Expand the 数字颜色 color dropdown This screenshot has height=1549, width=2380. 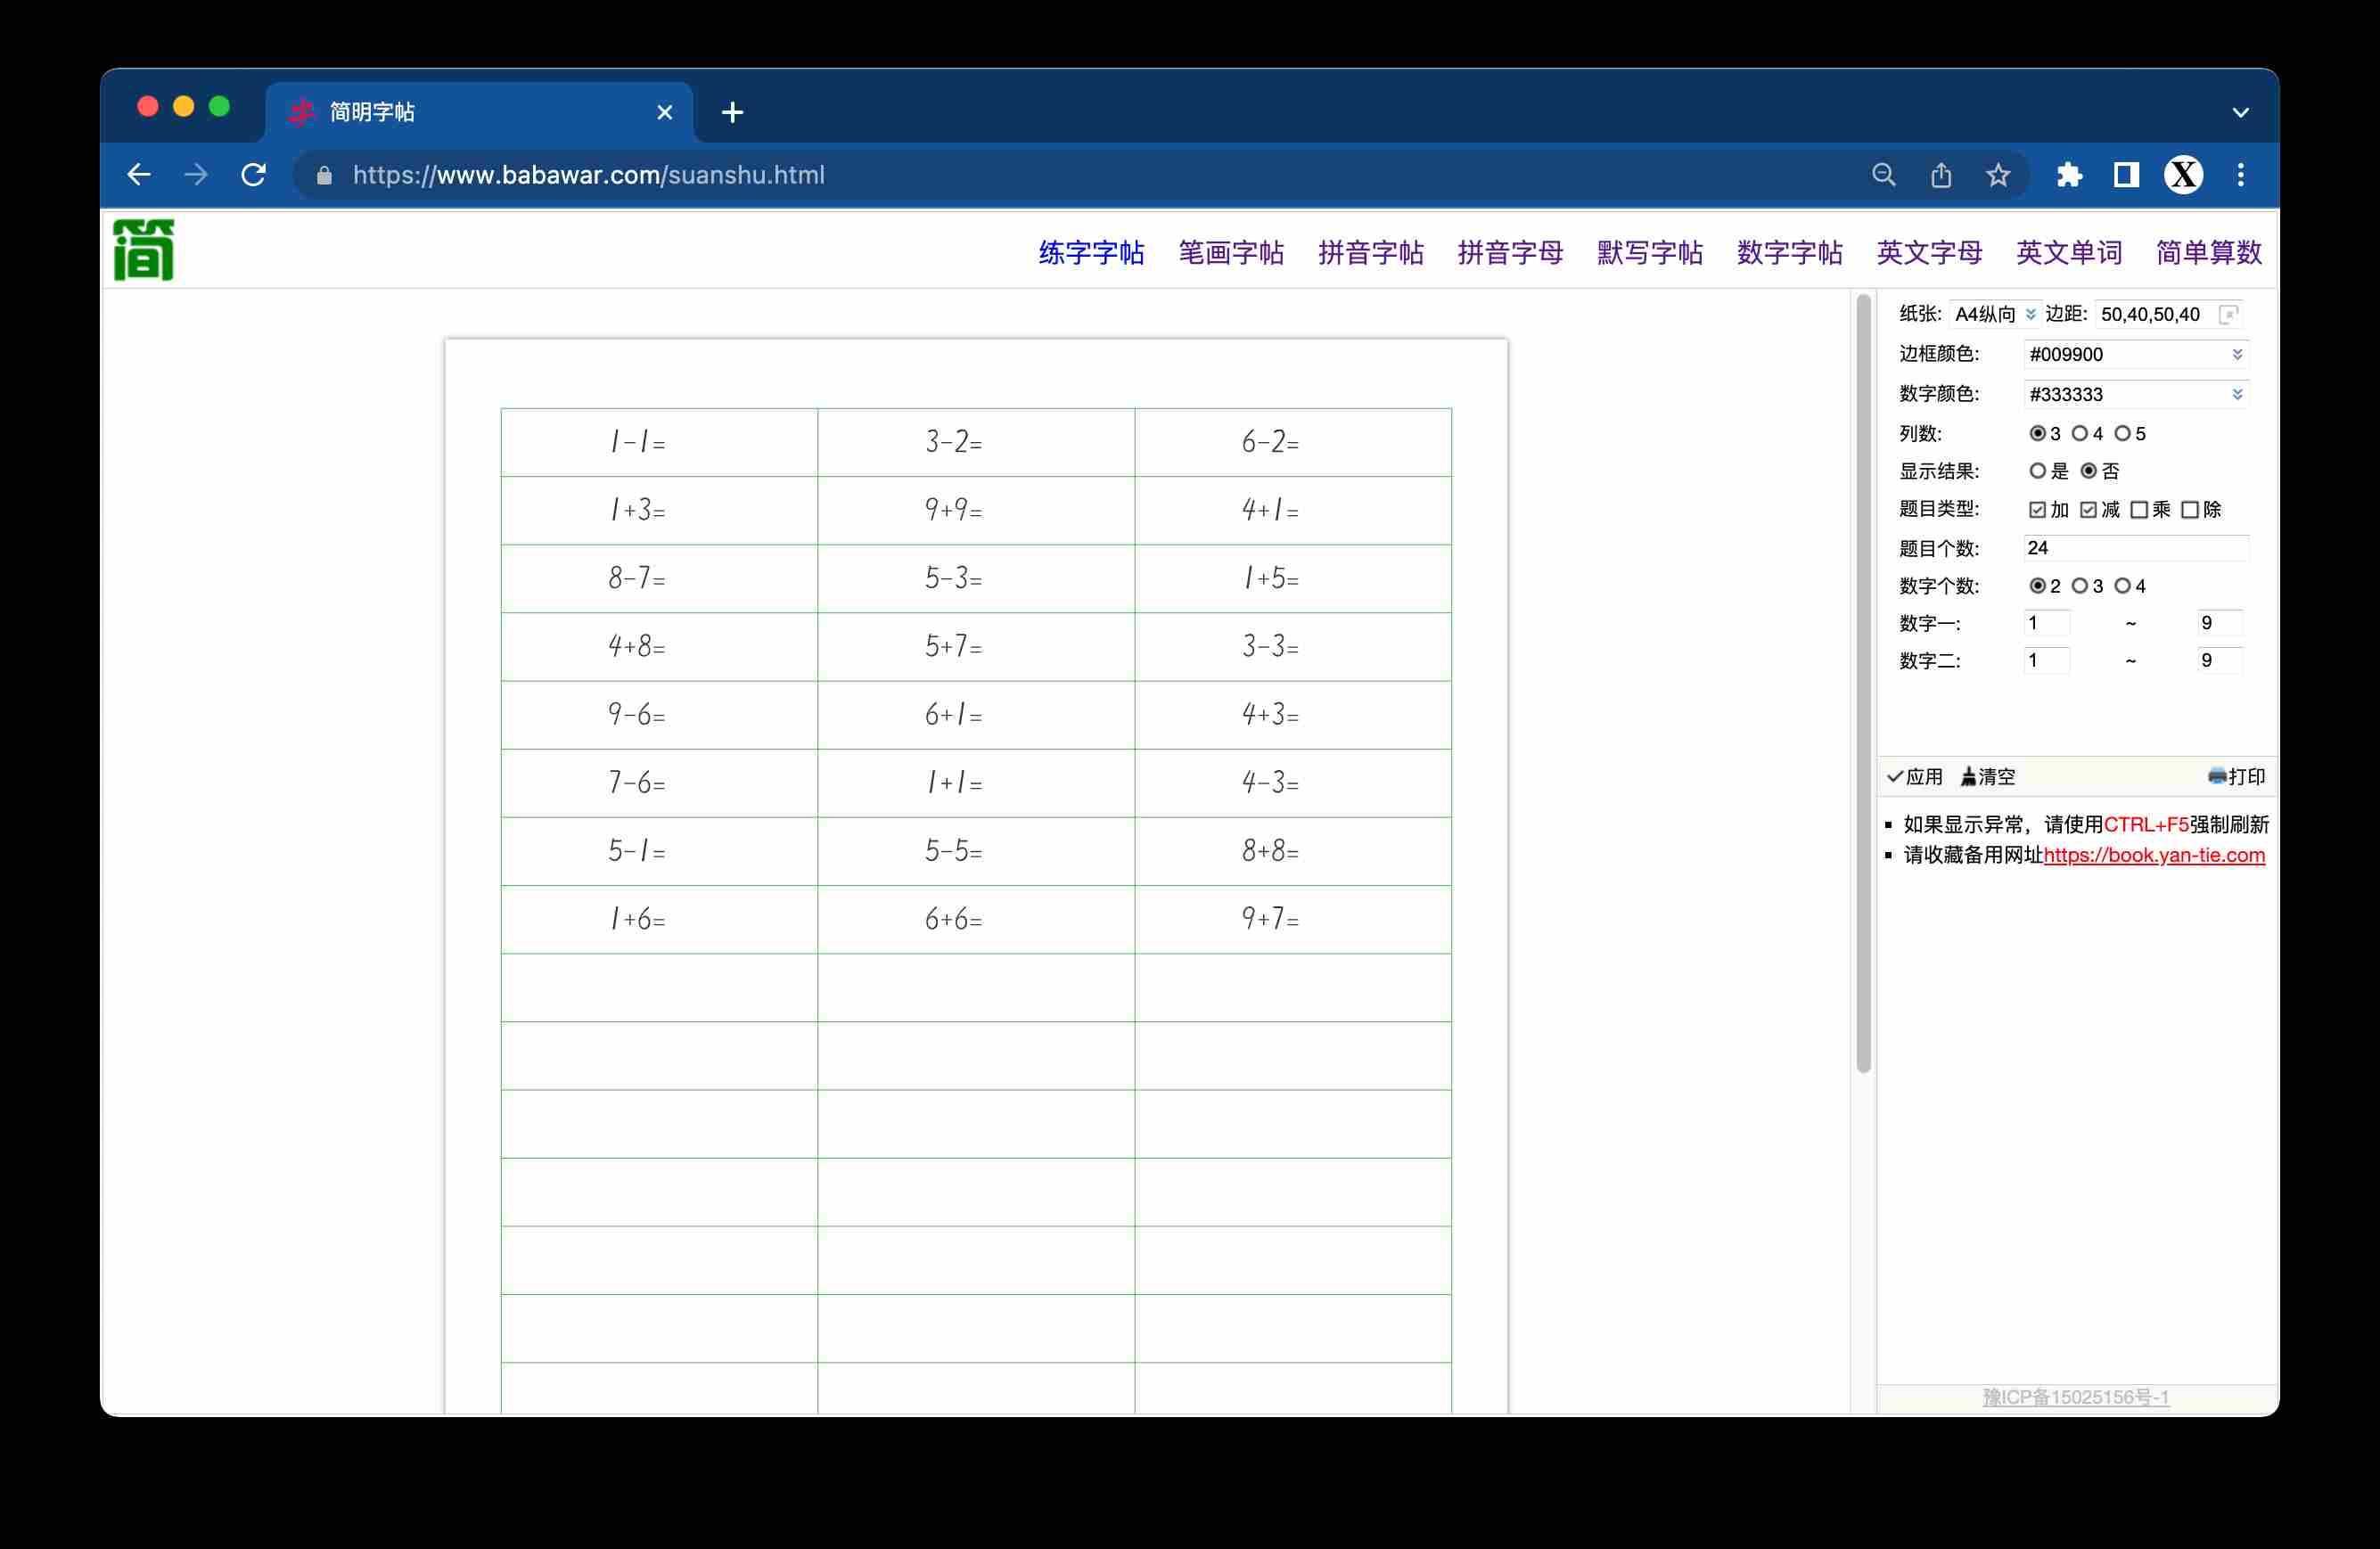pos(2237,394)
